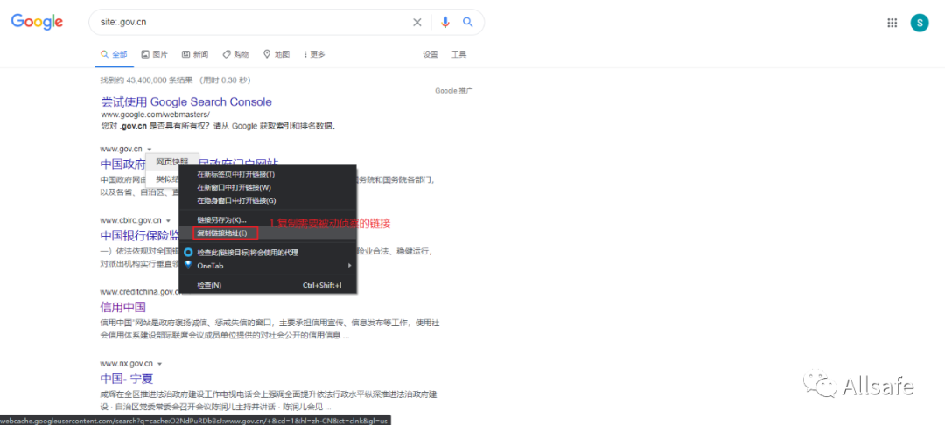Click the Google 推广 label
The image size is (945, 425).
coord(454,91)
